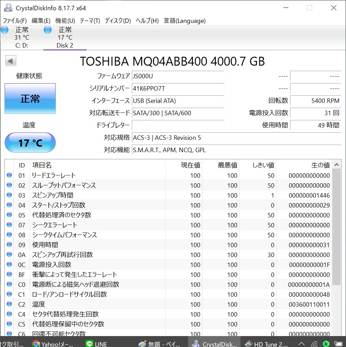Show hidden tray icons with taskbar chevron

click(301, 344)
